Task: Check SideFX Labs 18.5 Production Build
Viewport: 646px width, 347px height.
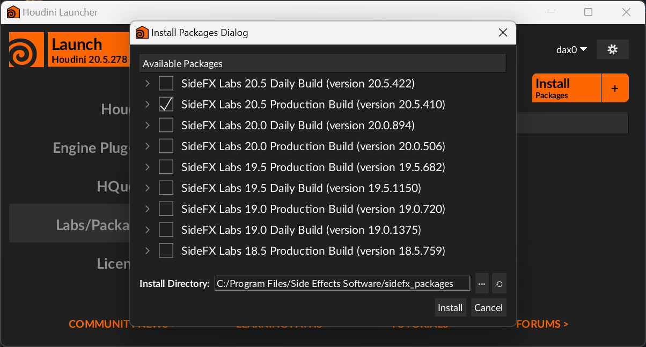Action: 166,251
